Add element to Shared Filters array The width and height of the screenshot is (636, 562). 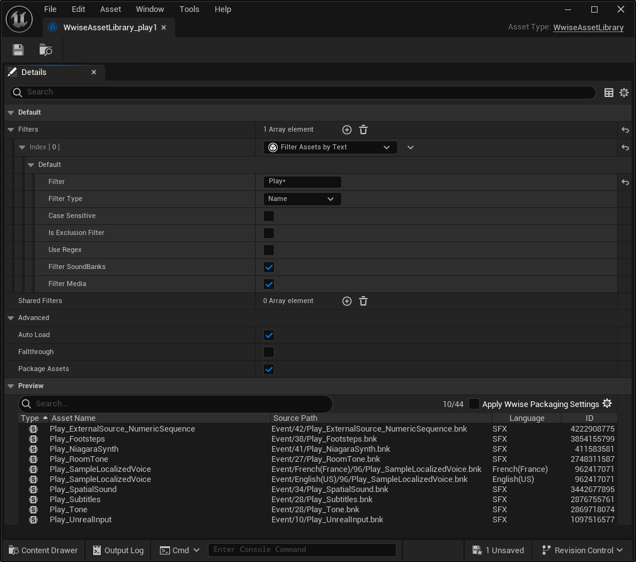(346, 301)
